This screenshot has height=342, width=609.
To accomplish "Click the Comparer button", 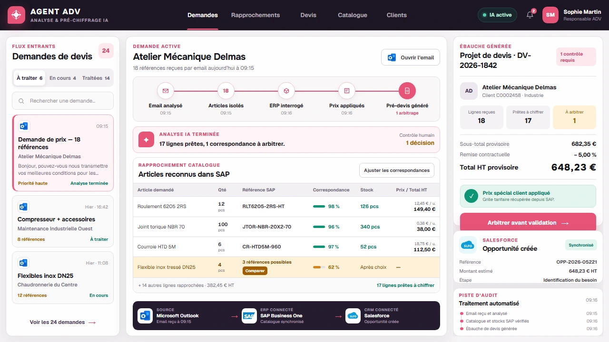I will click(255, 271).
